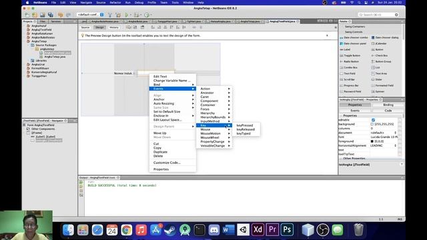This screenshot has width=427, height=240.
Task: Switch to the Services tab
Action: click(x=56, y=21)
